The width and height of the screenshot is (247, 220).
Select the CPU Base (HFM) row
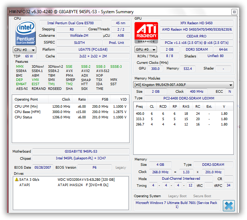click(70, 112)
